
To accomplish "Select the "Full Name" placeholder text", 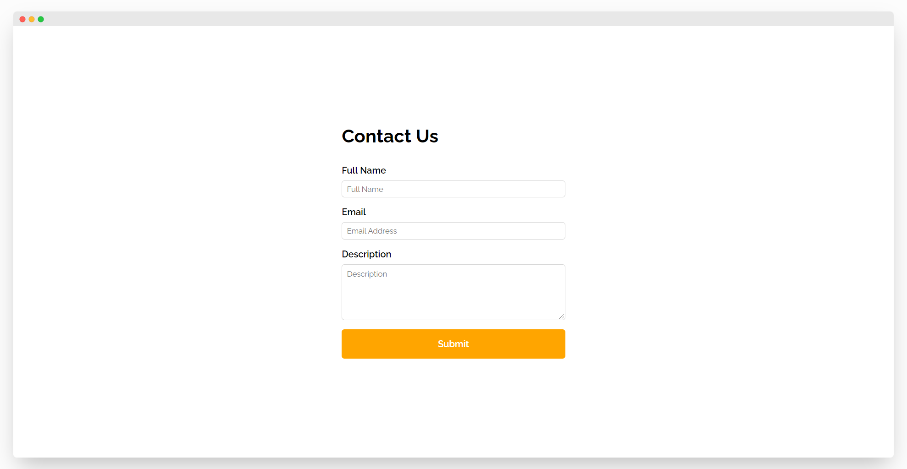I will 365,189.
